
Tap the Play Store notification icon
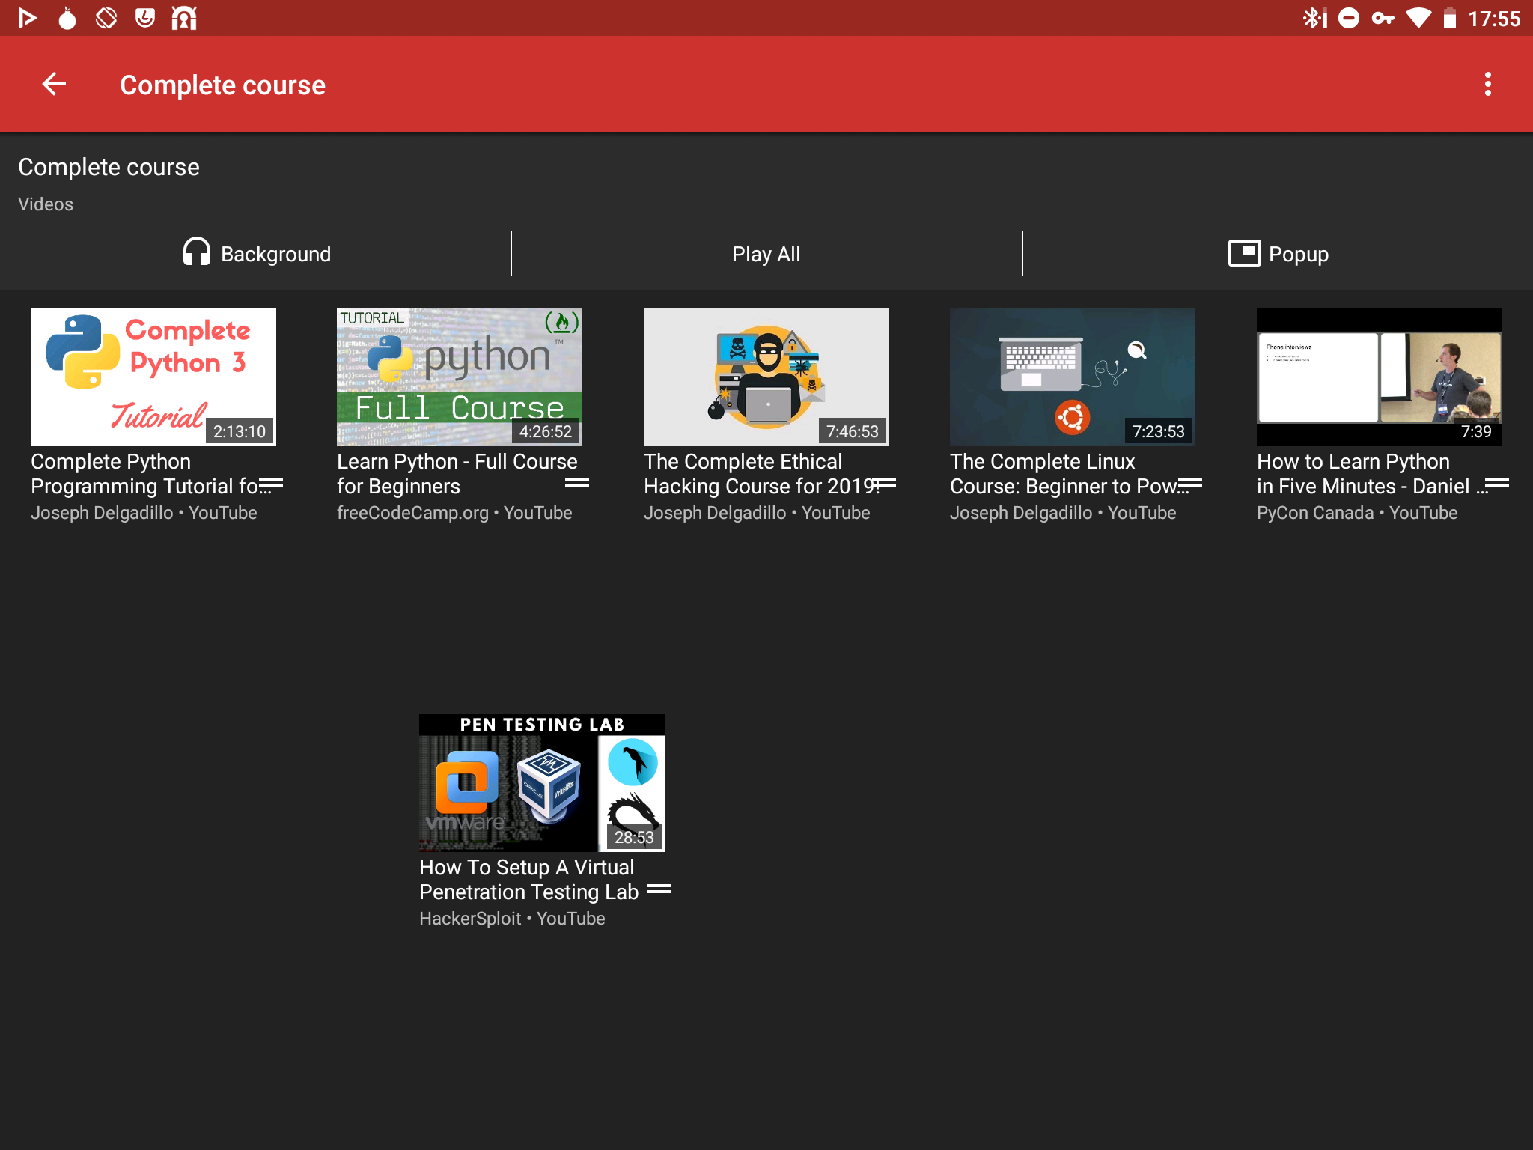[x=28, y=18]
